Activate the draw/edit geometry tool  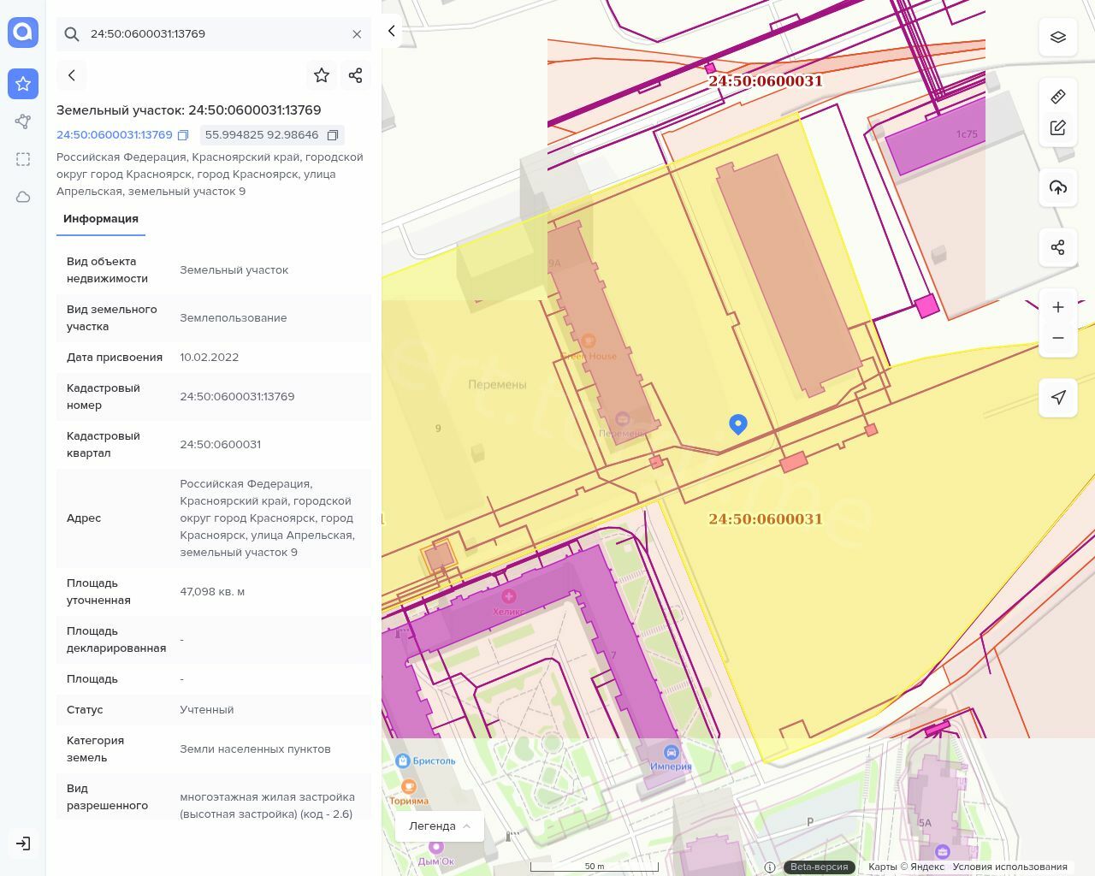point(1058,127)
